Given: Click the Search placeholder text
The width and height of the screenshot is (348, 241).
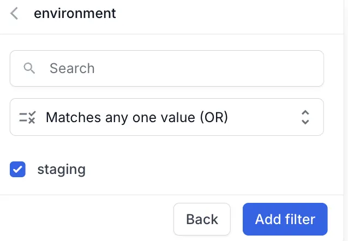Looking at the screenshot, I should [72, 68].
